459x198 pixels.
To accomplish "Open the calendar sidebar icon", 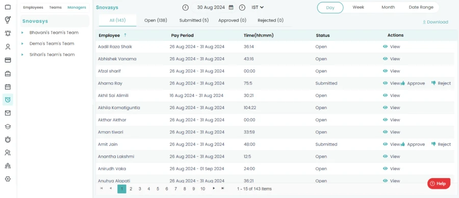I will click(x=8, y=87).
